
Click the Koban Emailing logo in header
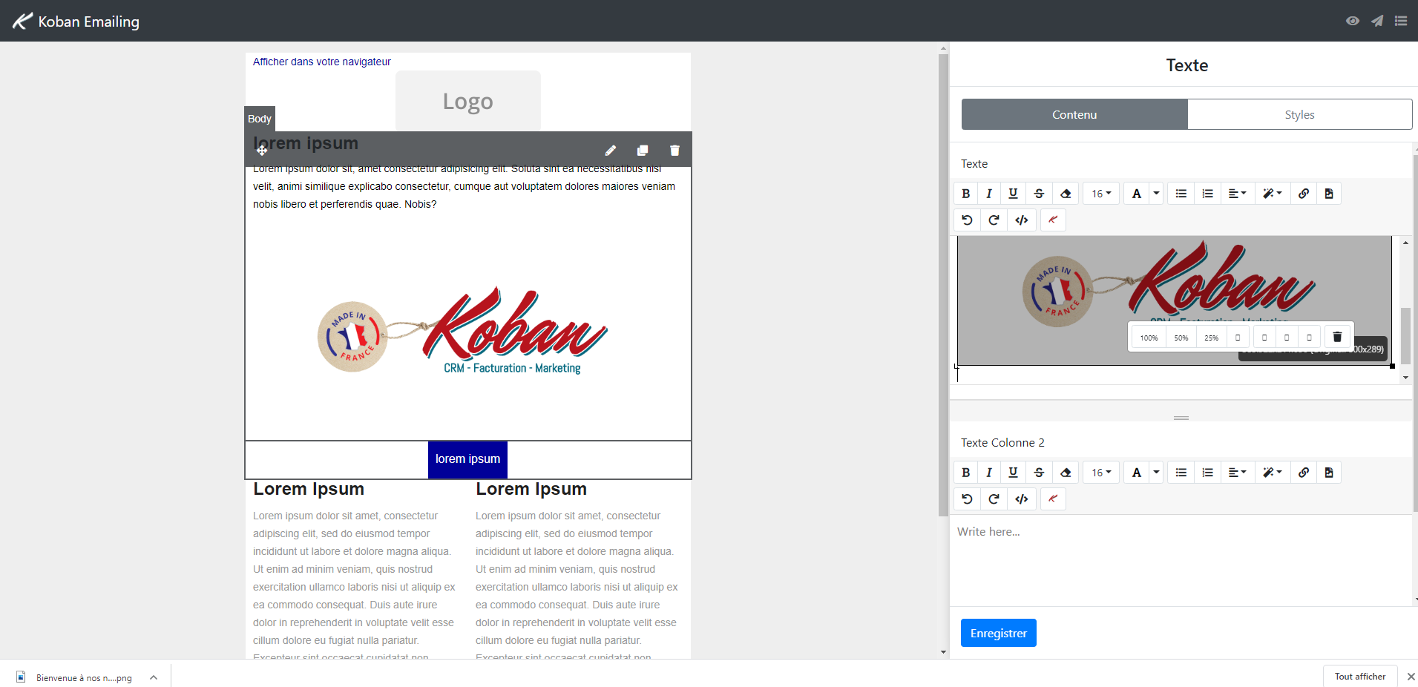[76, 21]
